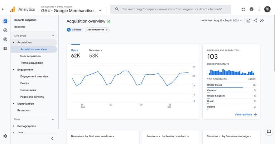Click the green report status check icon

[x=108, y=21]
